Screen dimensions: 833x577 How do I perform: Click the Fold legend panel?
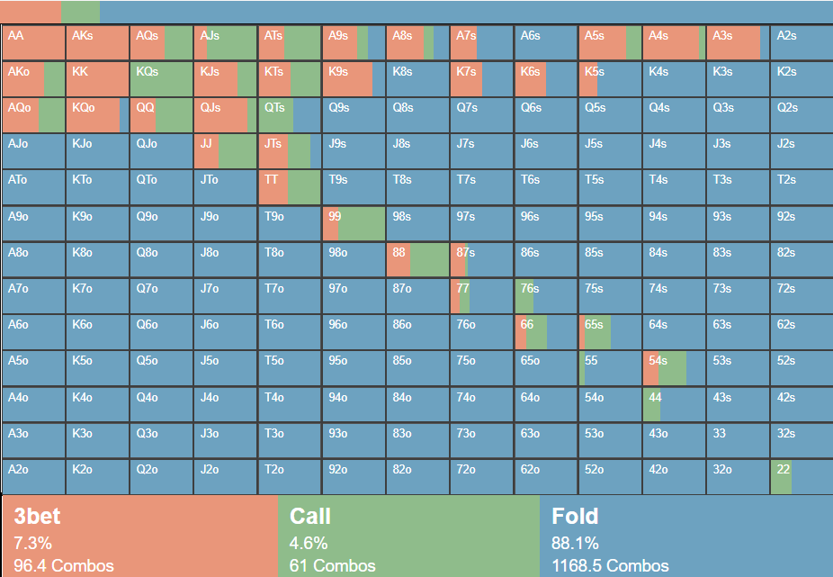click(x=686, y=536)
